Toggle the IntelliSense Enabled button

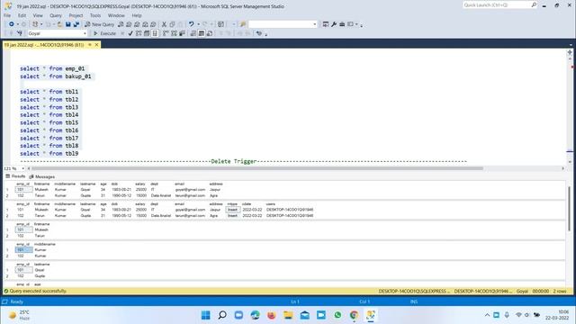tap(155, 33)
